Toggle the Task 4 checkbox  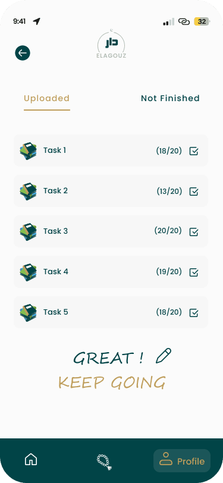point(194,272)
